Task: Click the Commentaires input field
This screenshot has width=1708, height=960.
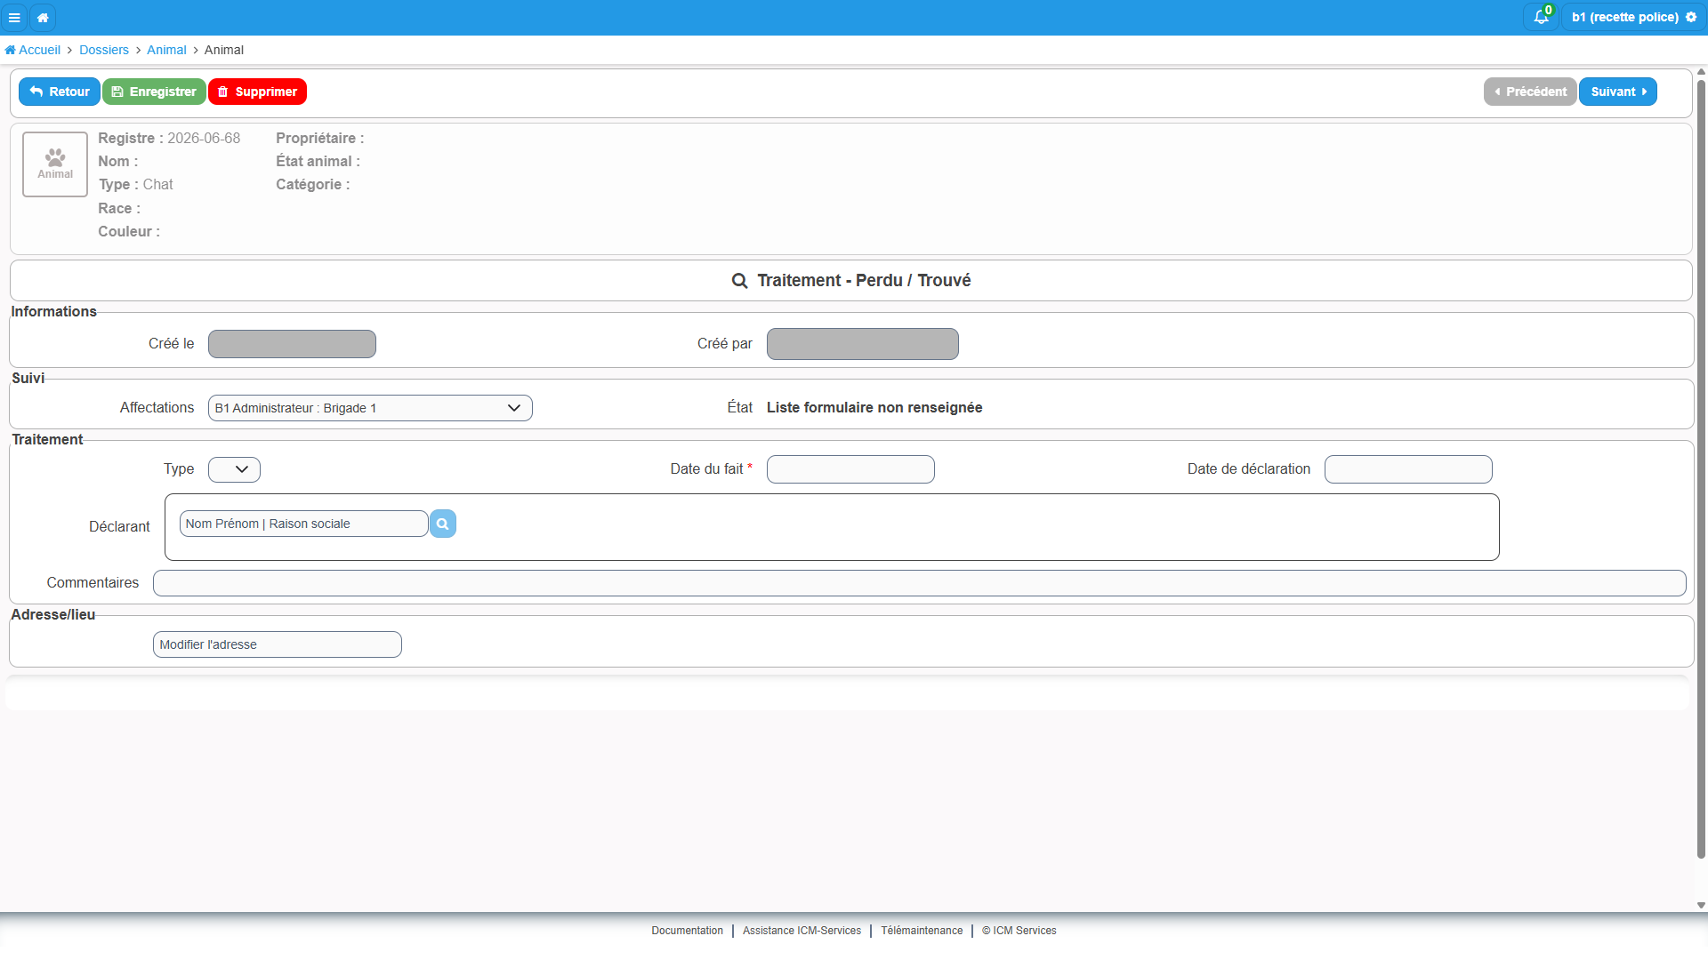Action: [x=920, y=583]
